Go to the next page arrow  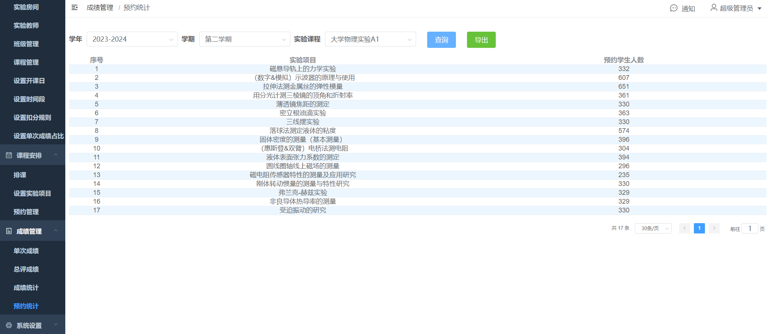tap(714, 228)
